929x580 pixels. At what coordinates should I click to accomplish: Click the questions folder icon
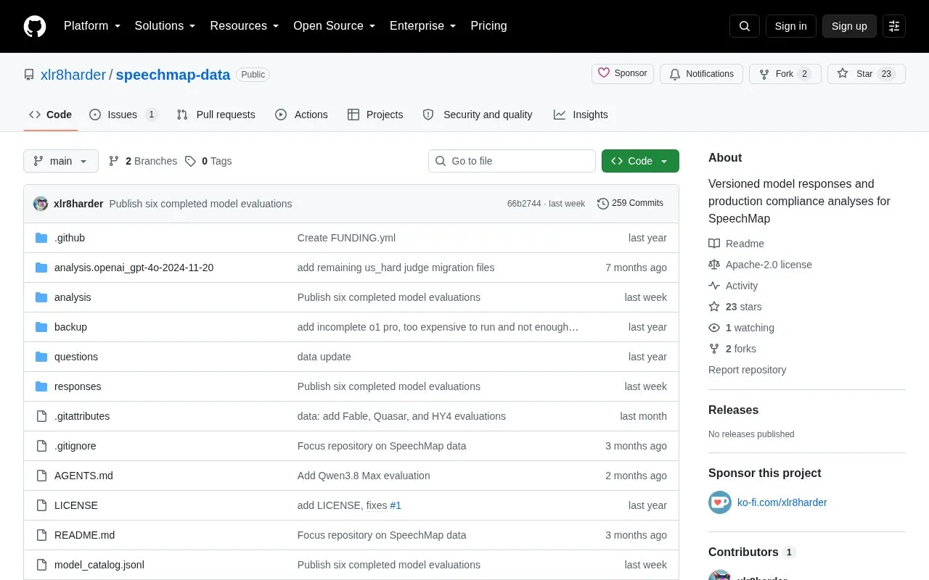click(41, 357)
